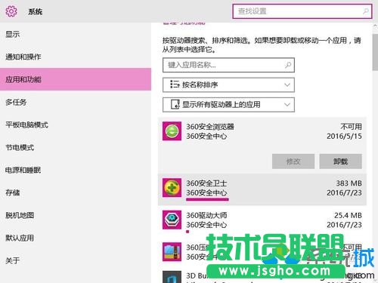Click in the 键入应用名称 field

pos(228,65)
